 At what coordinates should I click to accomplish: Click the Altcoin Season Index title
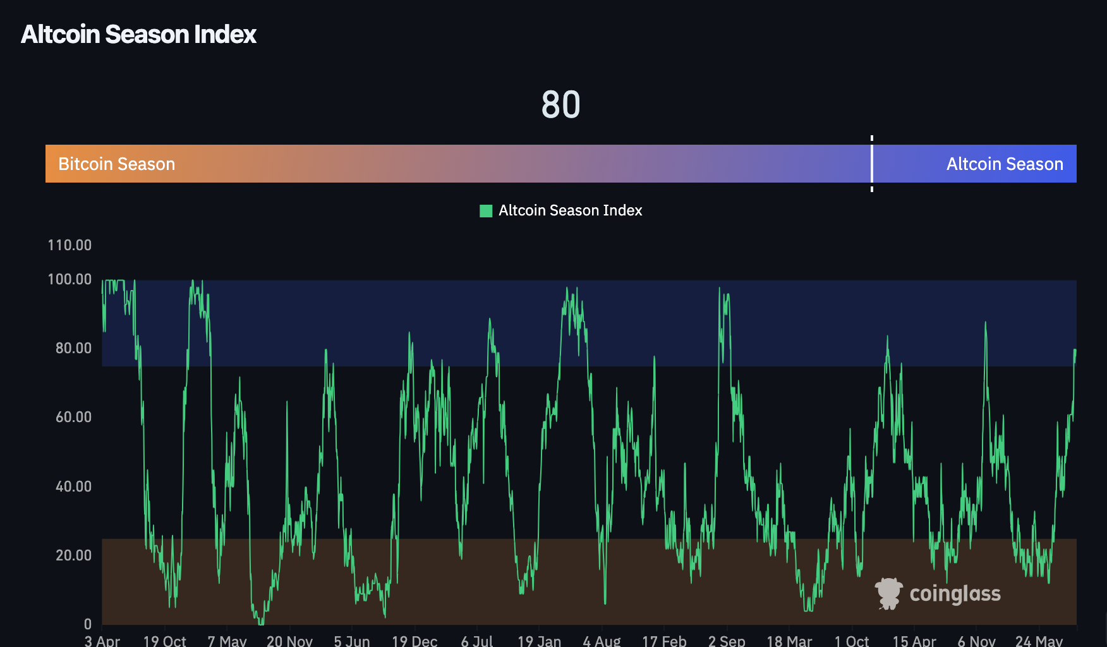(x=139, y=34)
